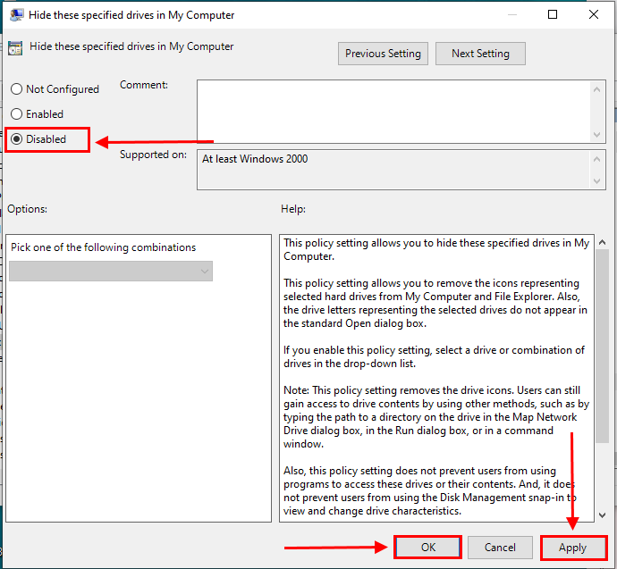Minimize the policy dialog window
Image resolution: width=617 pixels, height=569 pixels.
512,14
